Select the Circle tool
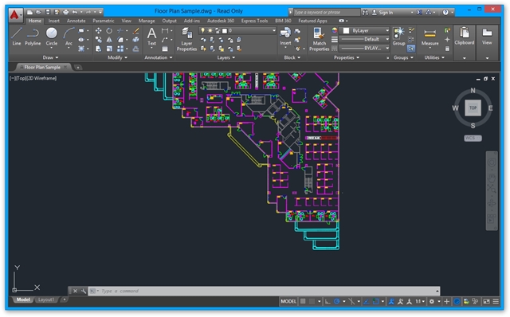Screen dimensions: 510x317 point(51,37)
